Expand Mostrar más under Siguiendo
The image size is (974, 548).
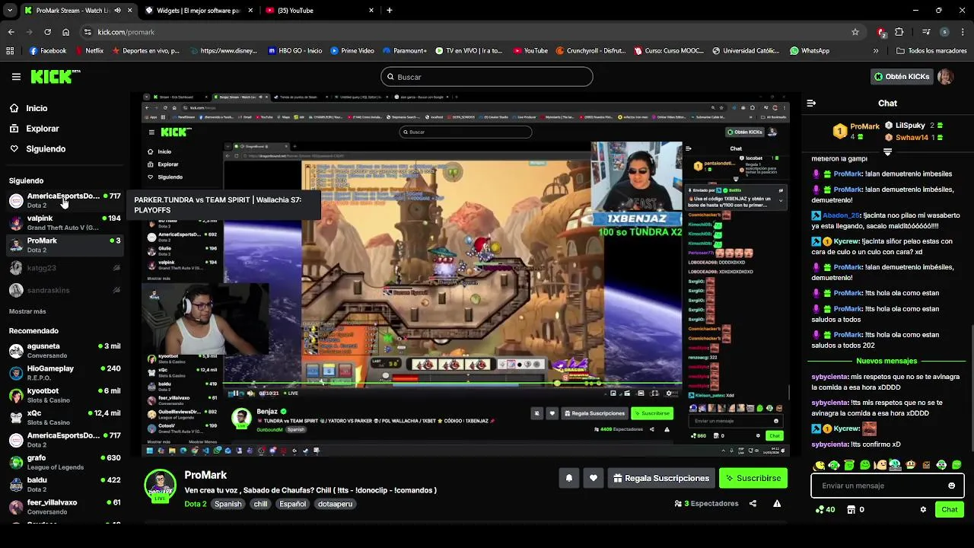click(27, 311)
